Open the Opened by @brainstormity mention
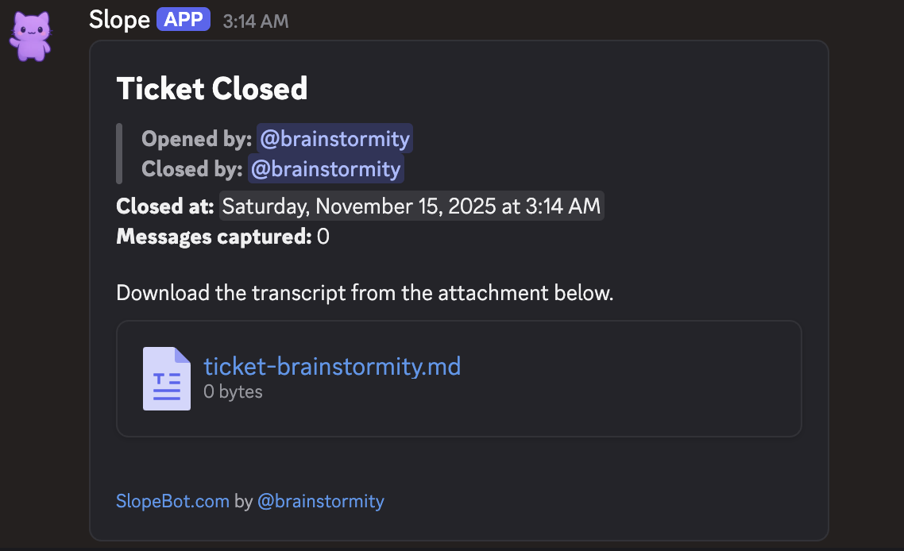Screen dimensions: 904x551 click(334, 140)
